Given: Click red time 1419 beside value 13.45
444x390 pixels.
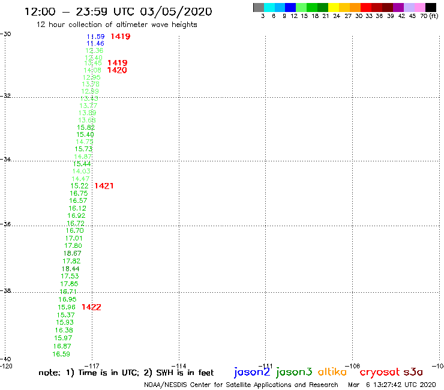Looking at the screenshot, I should coord(117,62).
